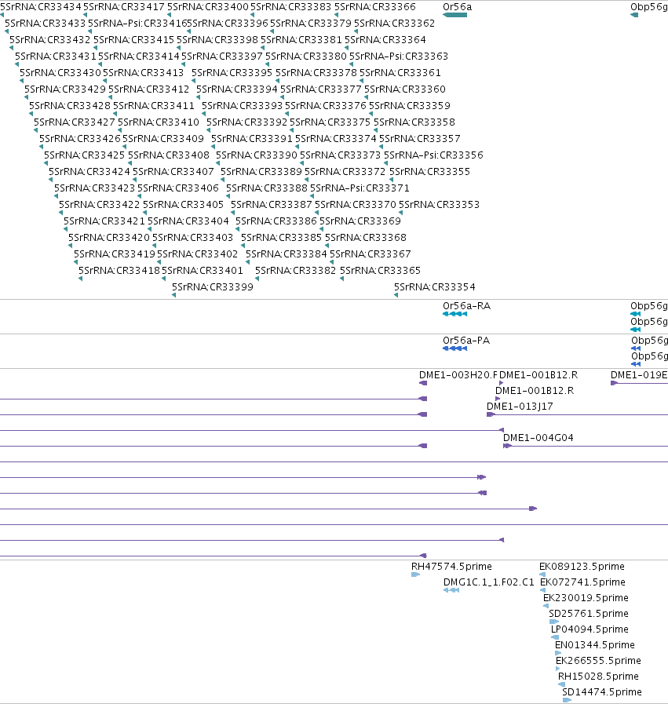
Task: Select the 5SrRNA:CR33383 label
Action: (290, 7)
